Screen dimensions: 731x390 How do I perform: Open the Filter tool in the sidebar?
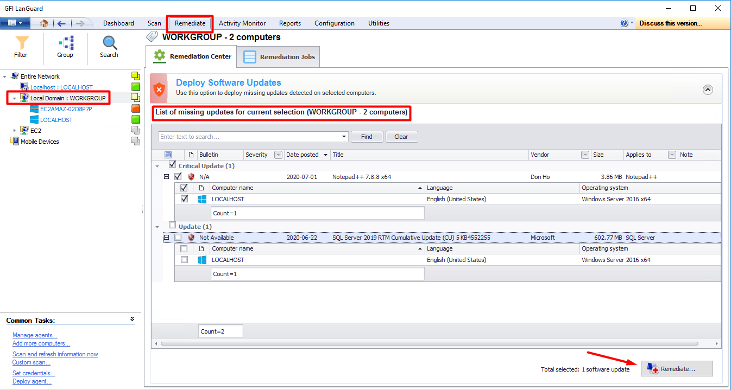[21, 47]
